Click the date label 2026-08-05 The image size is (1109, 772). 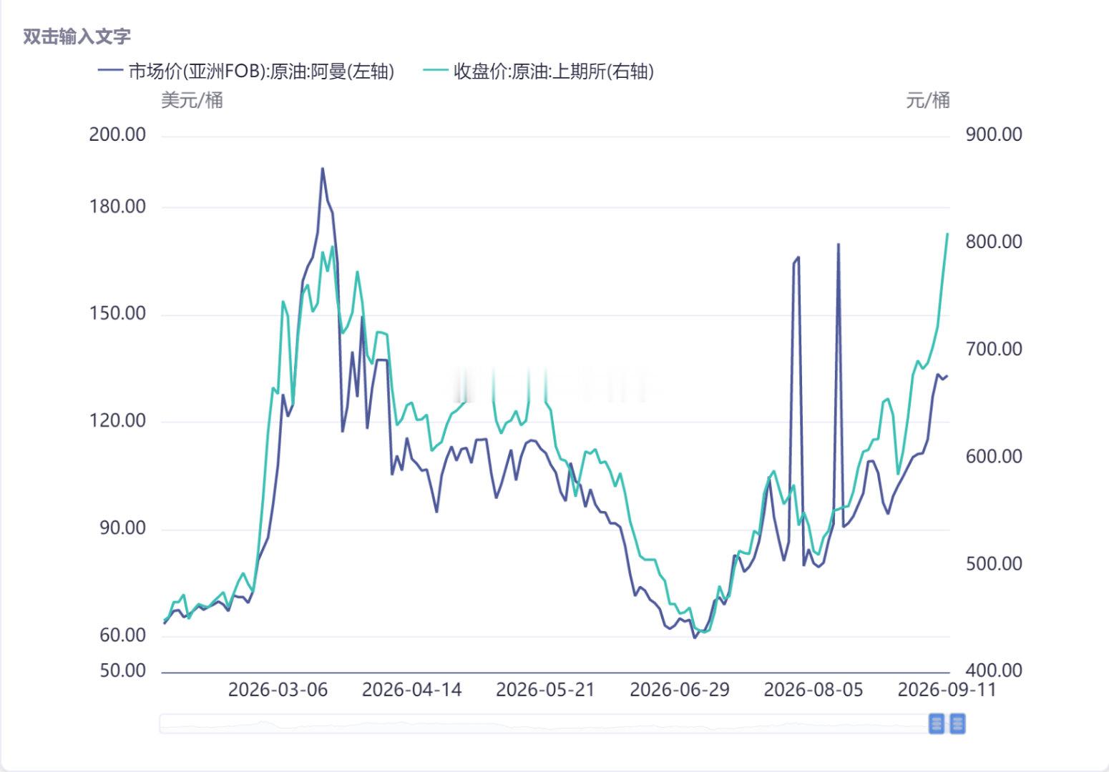pos(814,690)
